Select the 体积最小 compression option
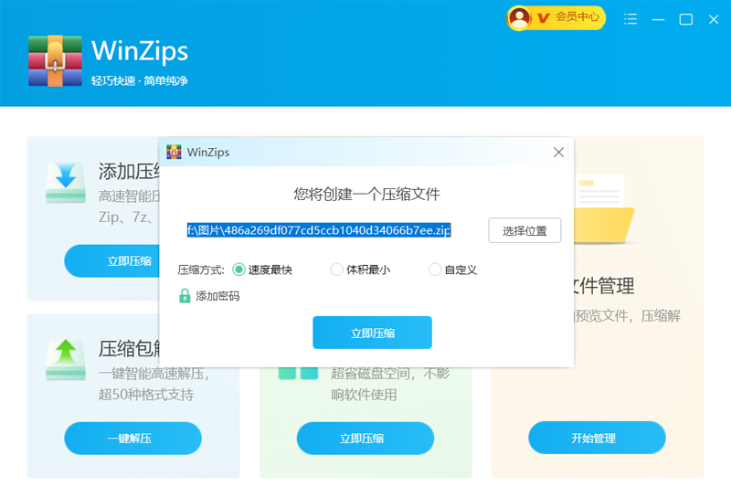Viewport: 731px width, 487px height. click(360, 270)
